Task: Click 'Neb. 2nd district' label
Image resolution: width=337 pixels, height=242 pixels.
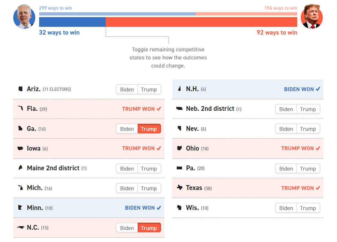Action: tap(210, 109)
